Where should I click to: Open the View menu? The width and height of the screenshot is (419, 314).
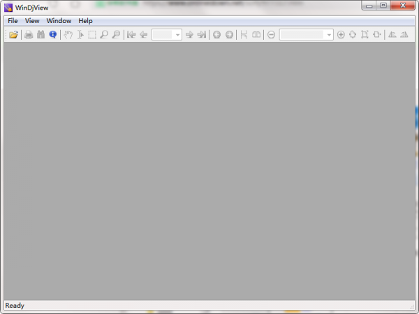[x=32, y=21]
